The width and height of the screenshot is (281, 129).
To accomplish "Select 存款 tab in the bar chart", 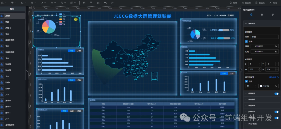I will point(72,80).
